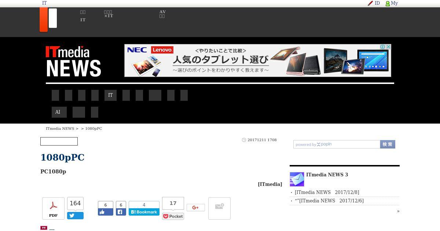
Task: Click the » more link in sidebar
Action: coord(398,211)
